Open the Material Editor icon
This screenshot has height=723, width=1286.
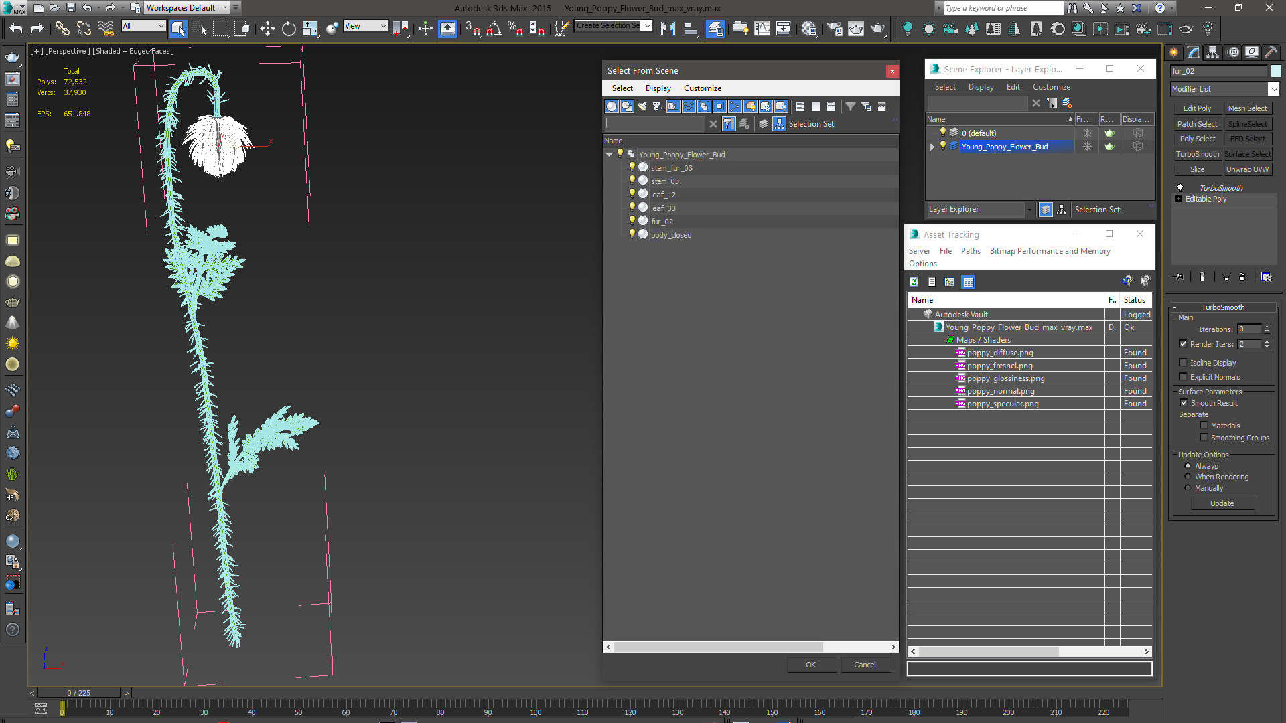tap(809, 28)
